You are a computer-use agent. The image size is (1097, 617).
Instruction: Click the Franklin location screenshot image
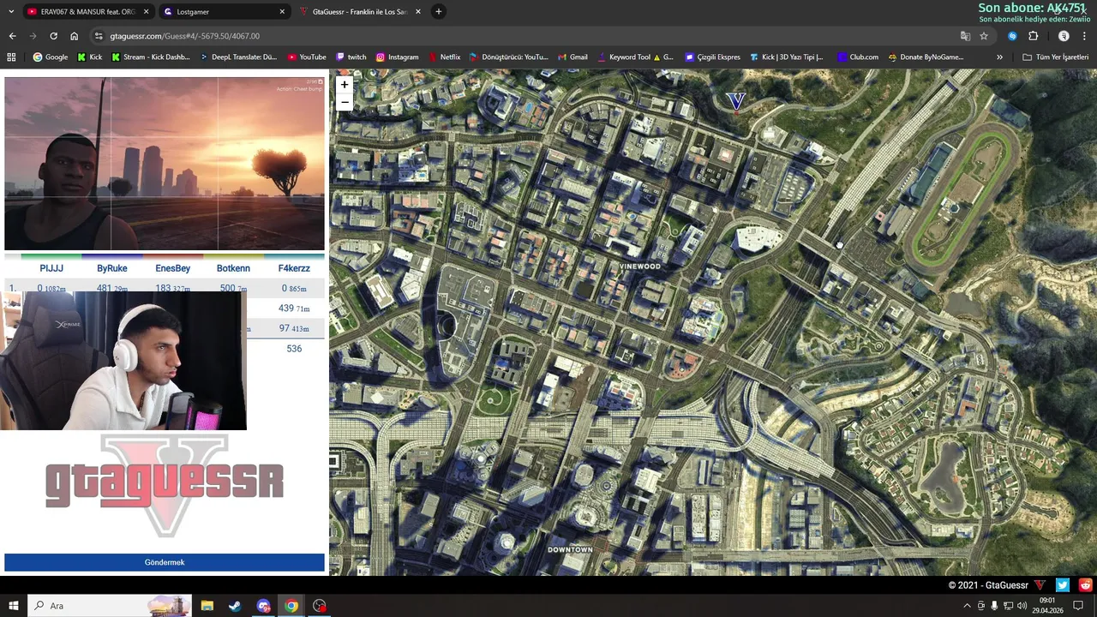pos(165,164)
